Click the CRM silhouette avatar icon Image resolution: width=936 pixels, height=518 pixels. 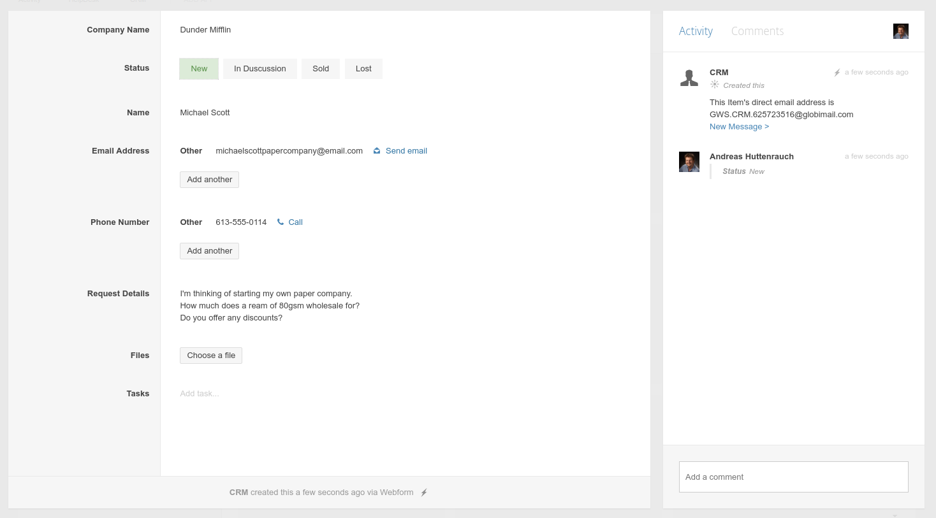689,78
